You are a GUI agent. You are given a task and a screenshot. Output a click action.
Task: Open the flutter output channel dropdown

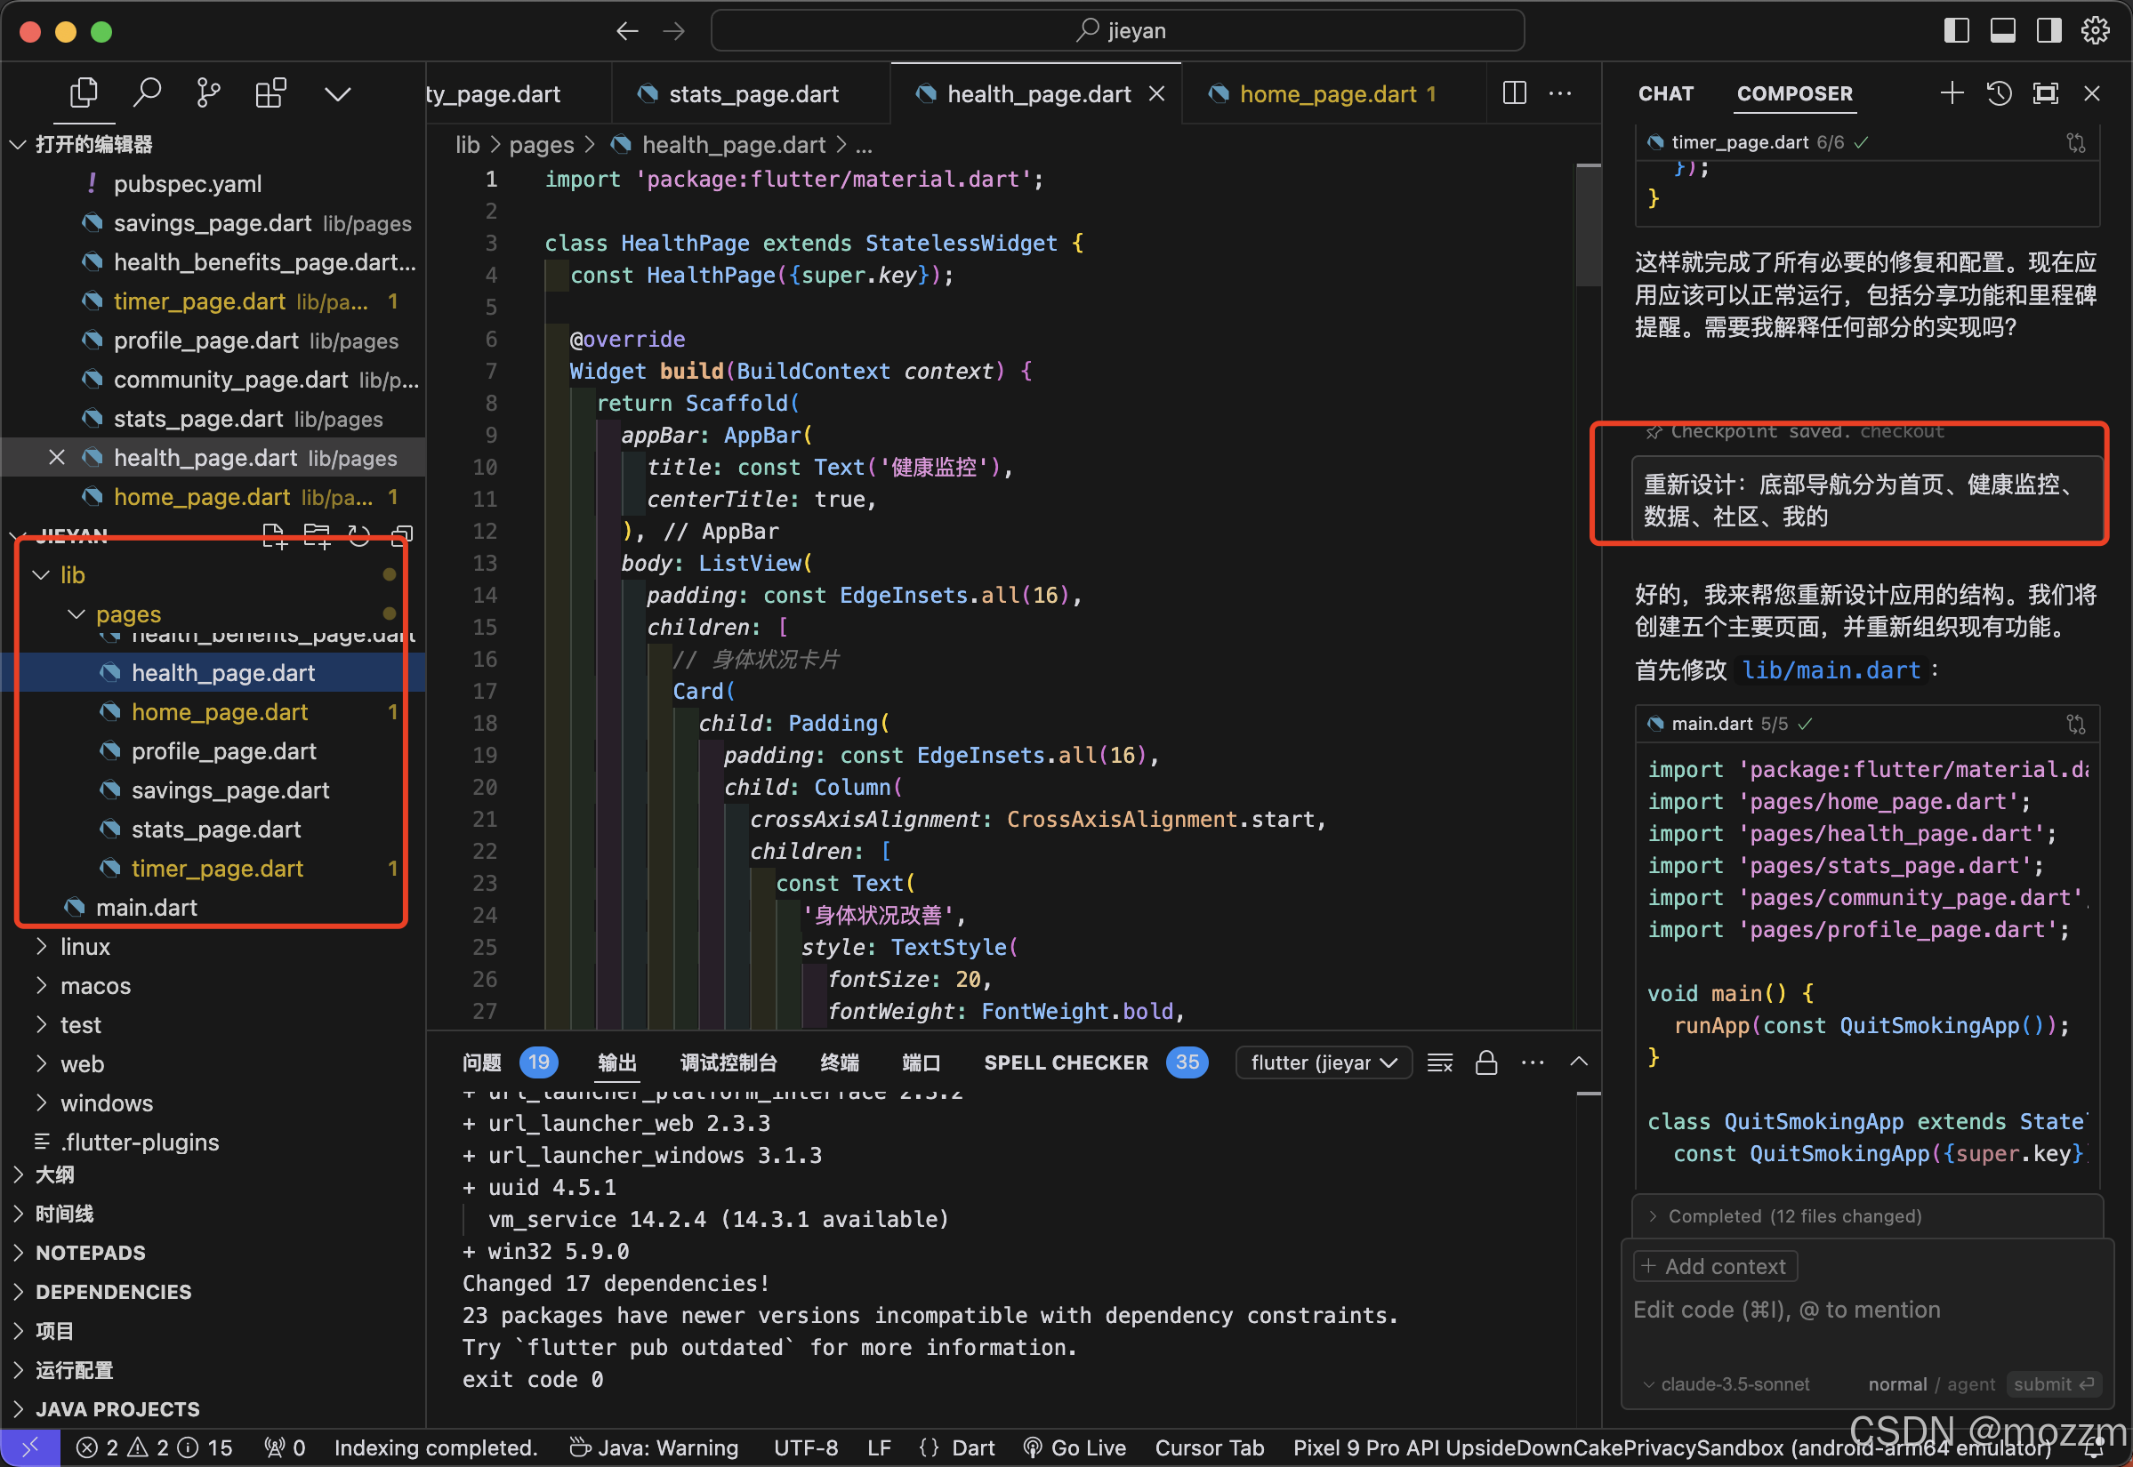pos(1323,1062)
